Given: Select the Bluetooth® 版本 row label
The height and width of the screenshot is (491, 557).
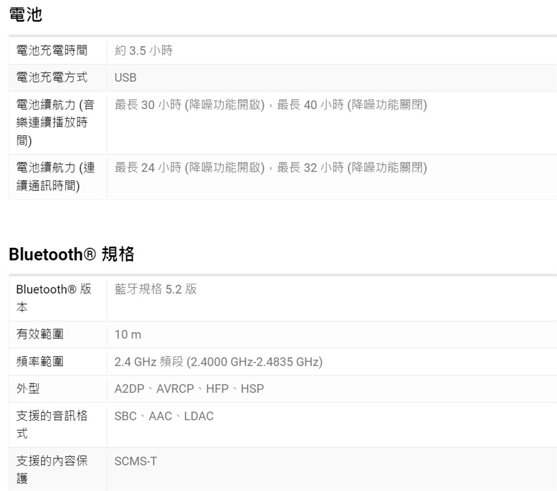Looking at the screenshot, I should tap(53, 298).
